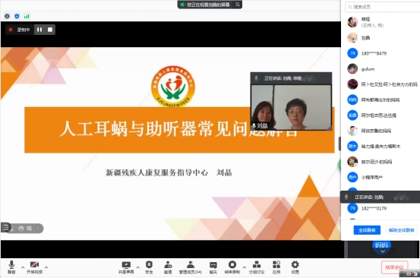The width and height of the screenshot is (420, 278).
Task: Open the 共享屏幕 share screen icon
Action: [126, 267]
